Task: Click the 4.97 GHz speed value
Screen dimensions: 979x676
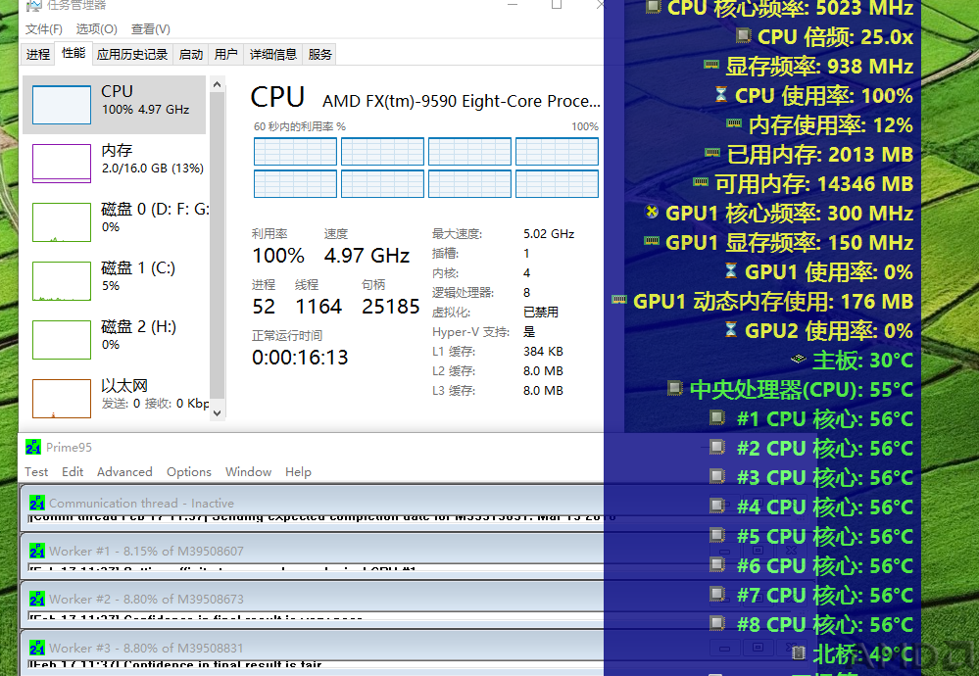Action: (x=367, y=256)
